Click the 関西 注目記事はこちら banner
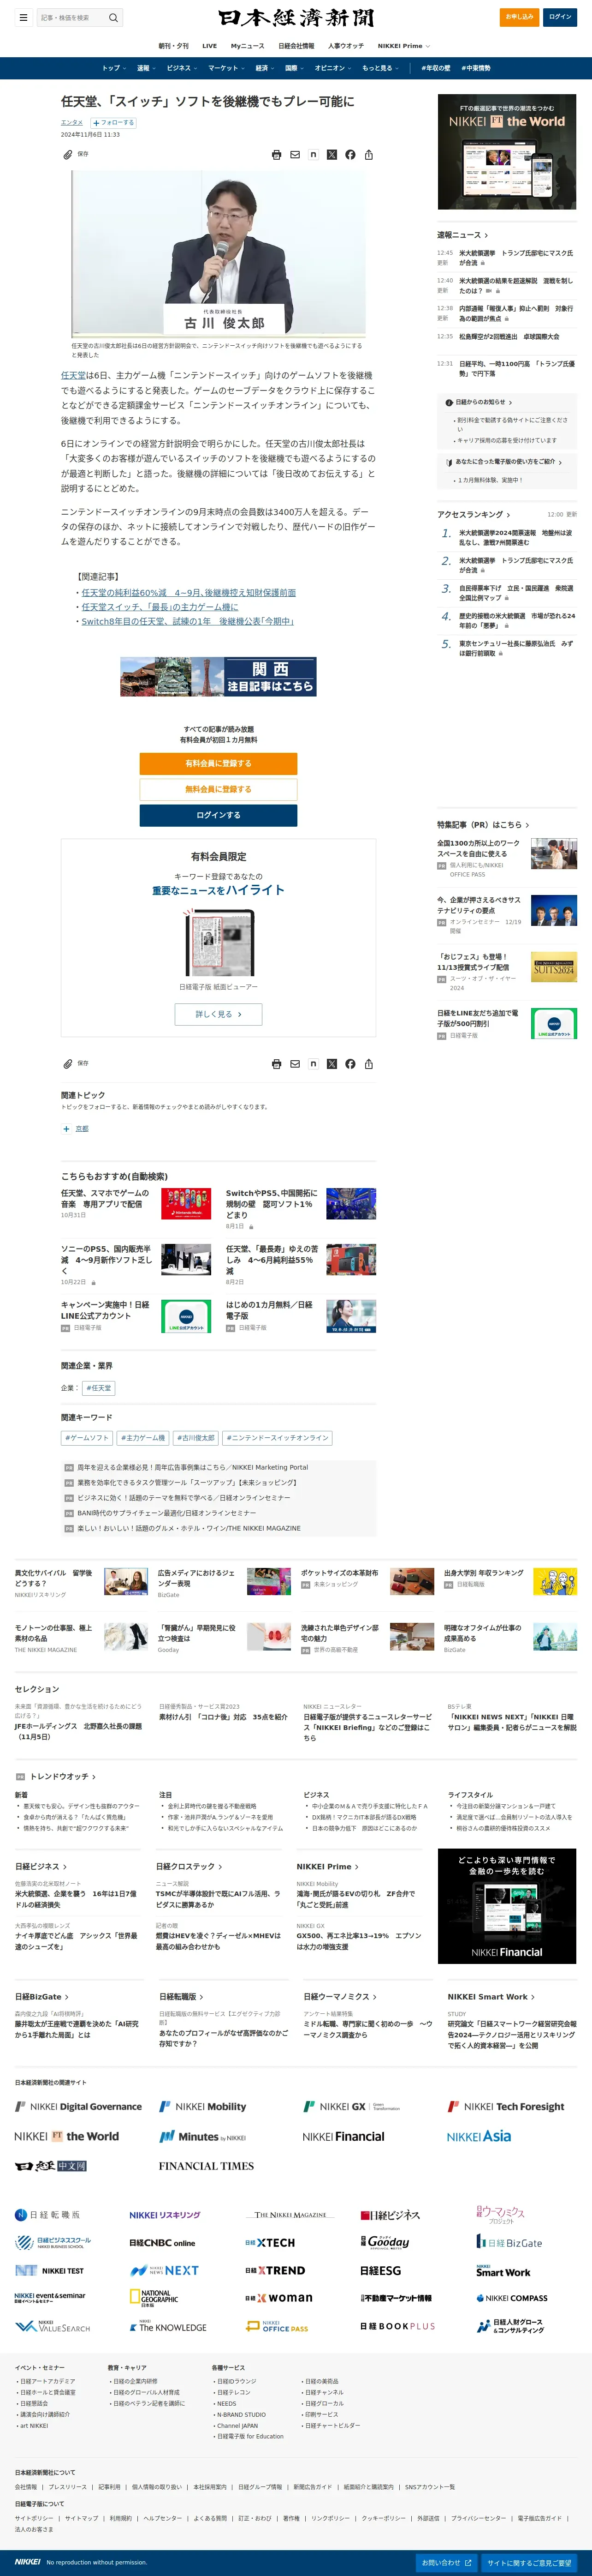 click(x=219, y=676)
